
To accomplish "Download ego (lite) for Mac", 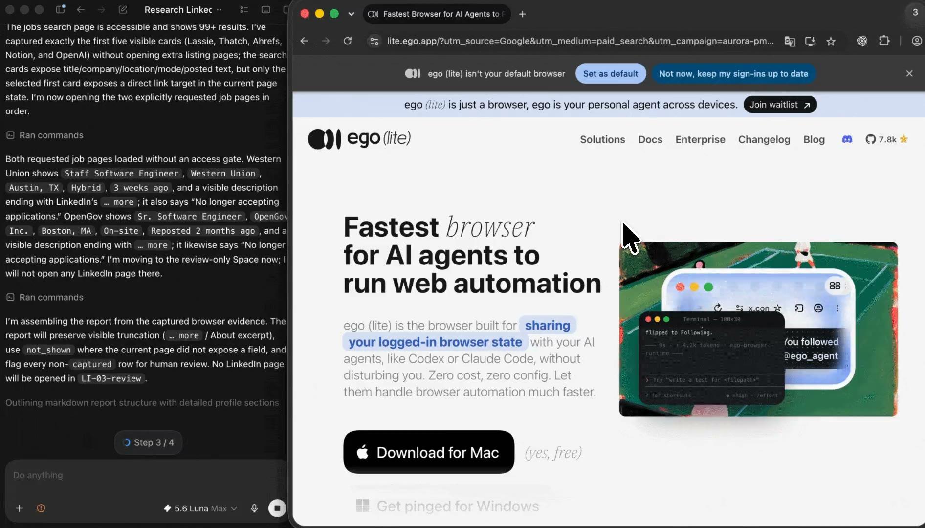I will point(429,452).
